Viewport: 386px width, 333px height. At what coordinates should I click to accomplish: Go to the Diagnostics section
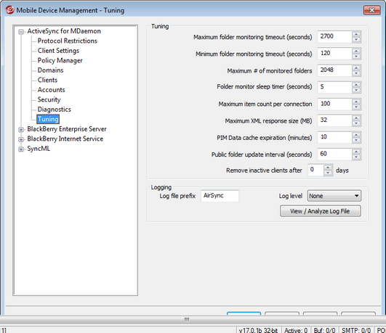(55, 110)
